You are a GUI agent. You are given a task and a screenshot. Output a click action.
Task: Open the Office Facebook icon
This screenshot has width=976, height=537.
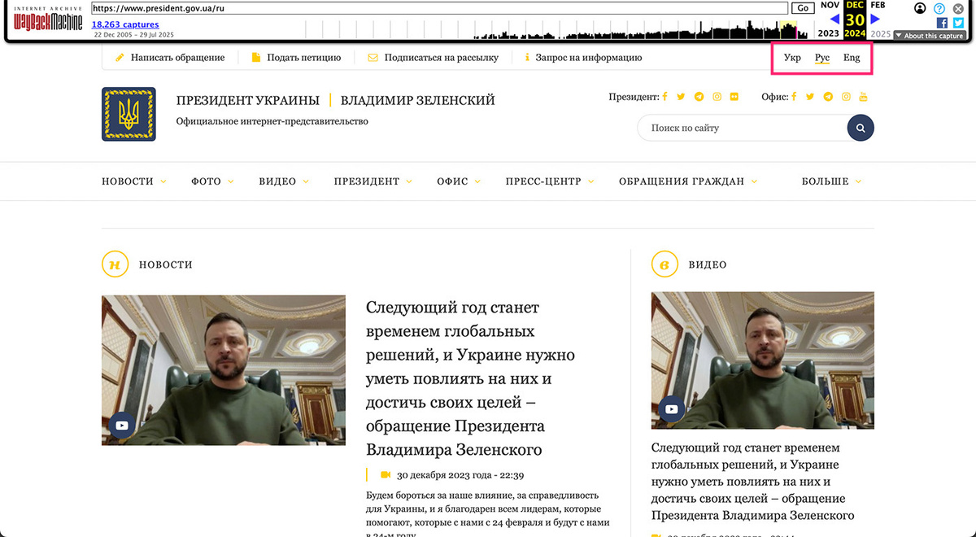[x=795, y=96]
